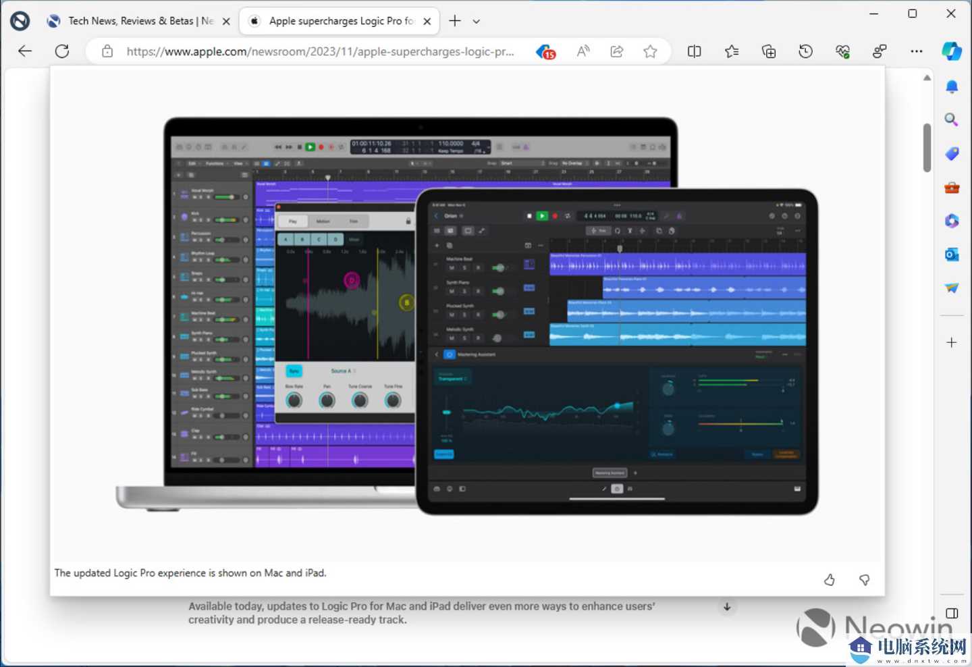
Task: Open the notifications bell in the sidebar
Action: pos(952,86)
